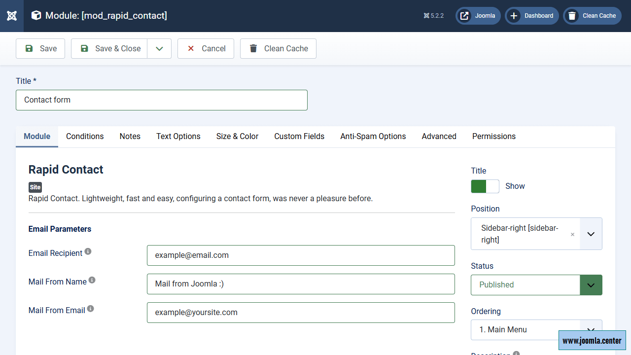Click the Save & Close button
This screenshot has width=631, height=355.
109,48
